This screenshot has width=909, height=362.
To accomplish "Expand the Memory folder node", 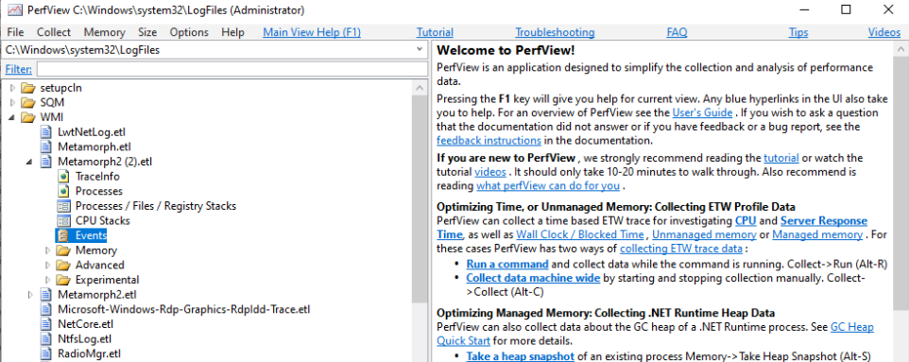I will pos(48,250).
